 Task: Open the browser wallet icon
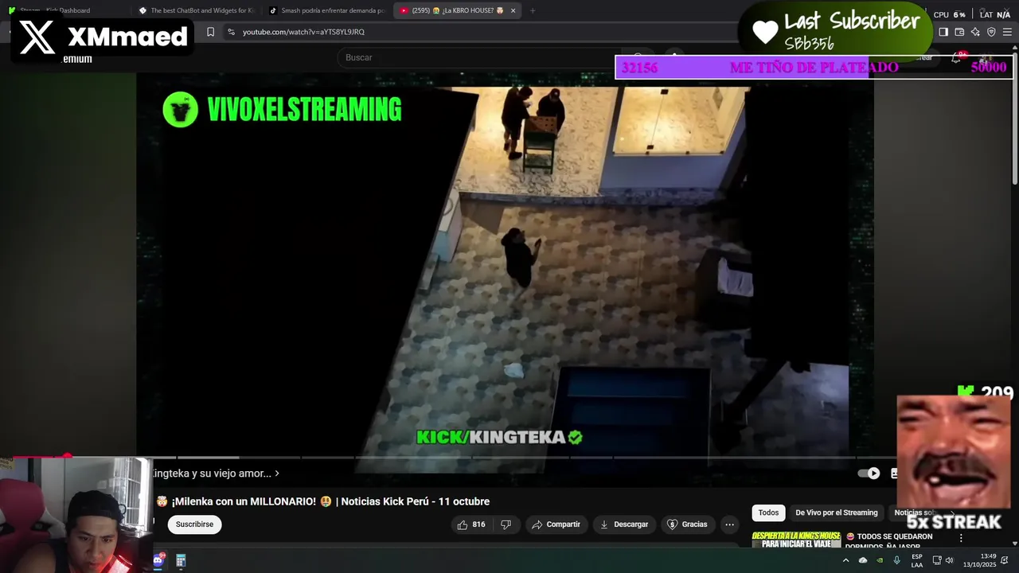coord(959,32)
